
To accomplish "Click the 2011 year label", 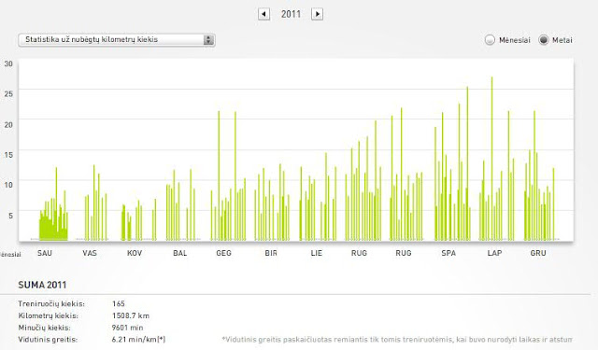I will [x=291, y=15].
